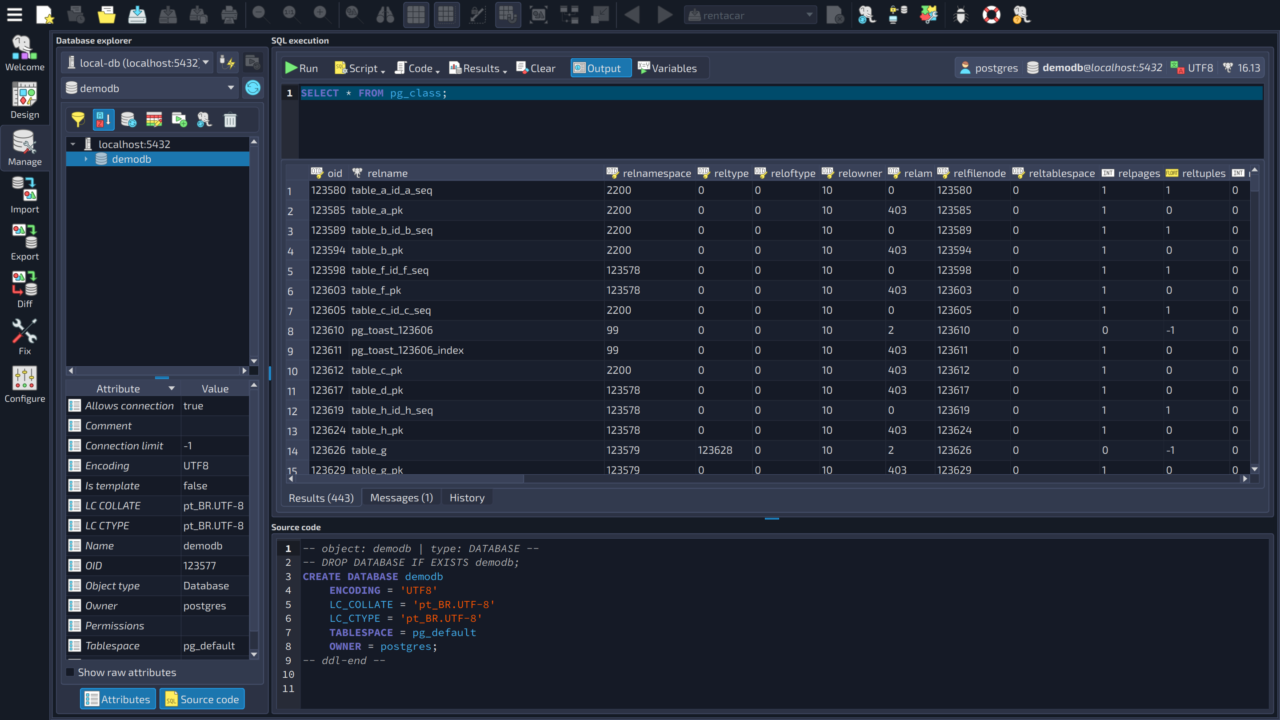Open the Variables panel
The height and width of the screenshot is (720, 1280).
[x=667, y=68]
